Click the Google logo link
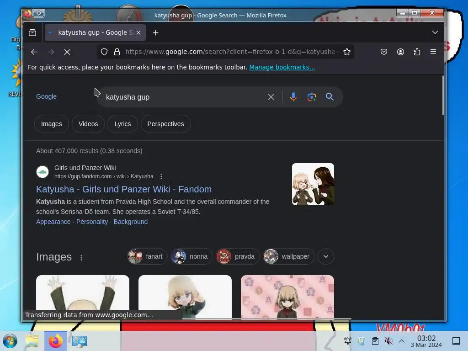The height and width of the screenshot is (351, 468). [x=46, y=96]
